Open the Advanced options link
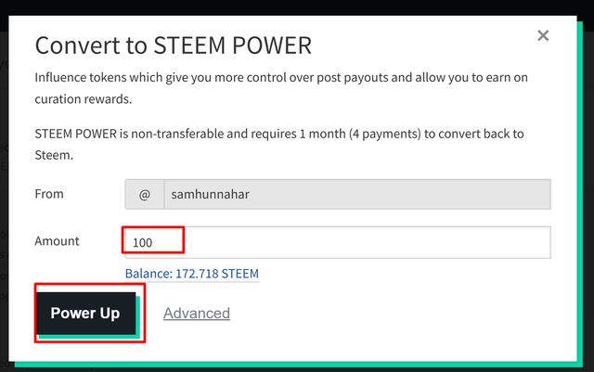This screenshot has height=372, width=594. pyautogui.click(x=197, y=313)
